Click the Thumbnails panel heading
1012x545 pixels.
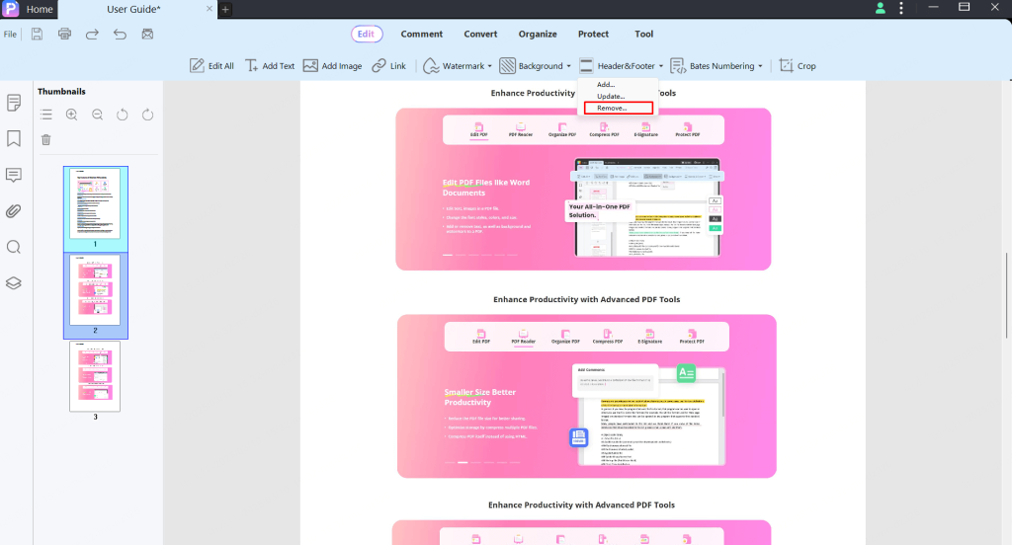click(61, 92)
